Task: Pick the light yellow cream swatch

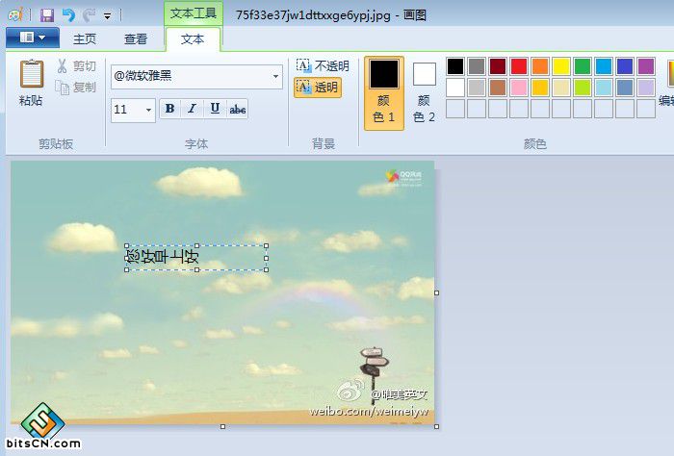Action: pos(561,88)
